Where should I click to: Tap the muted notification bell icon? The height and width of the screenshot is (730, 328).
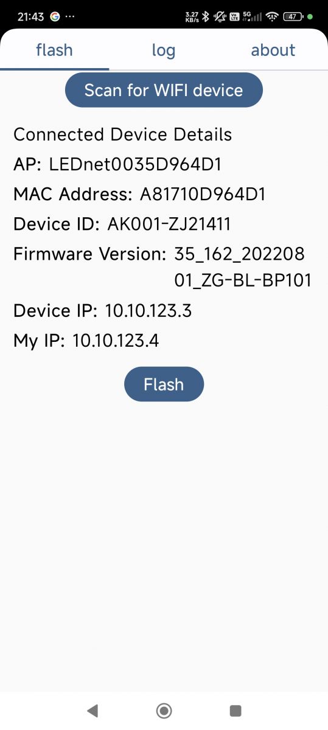(x=218, y=16)
